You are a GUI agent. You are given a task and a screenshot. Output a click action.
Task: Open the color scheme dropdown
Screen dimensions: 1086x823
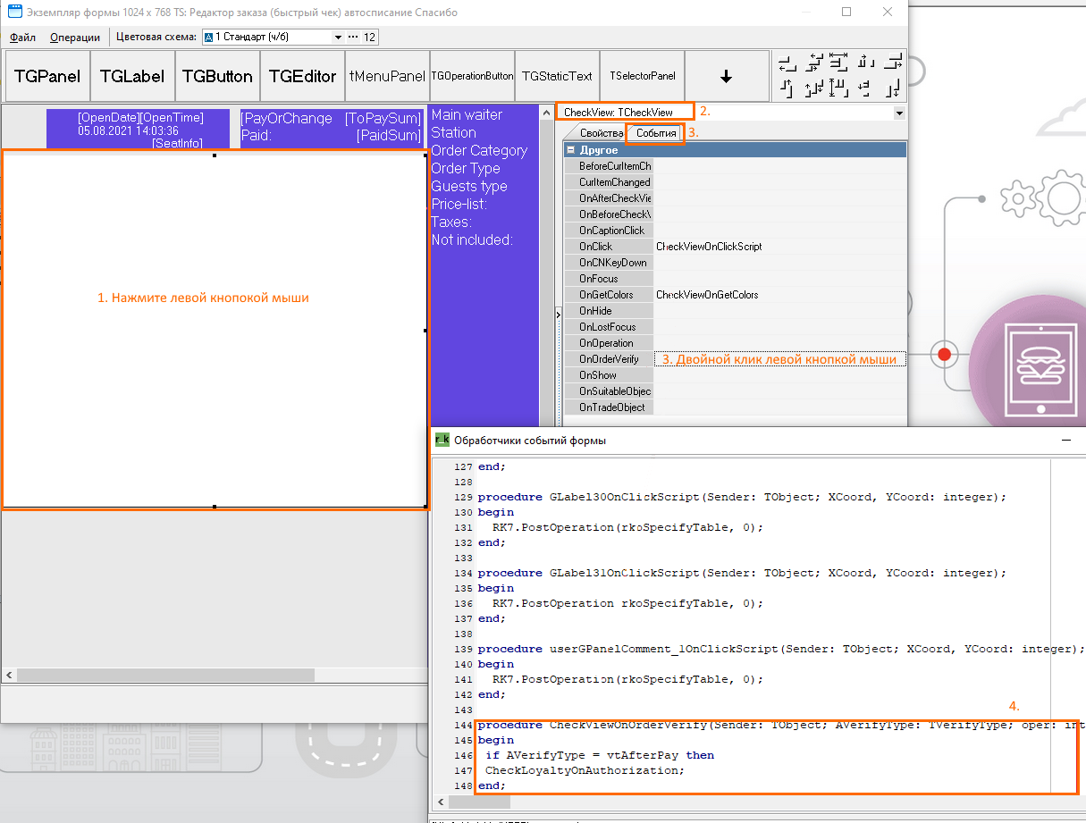pyautogui.click(x=338, y=38)
